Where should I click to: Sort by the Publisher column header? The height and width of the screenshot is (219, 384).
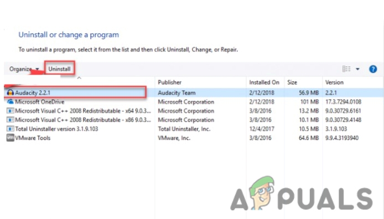(170, 82)
